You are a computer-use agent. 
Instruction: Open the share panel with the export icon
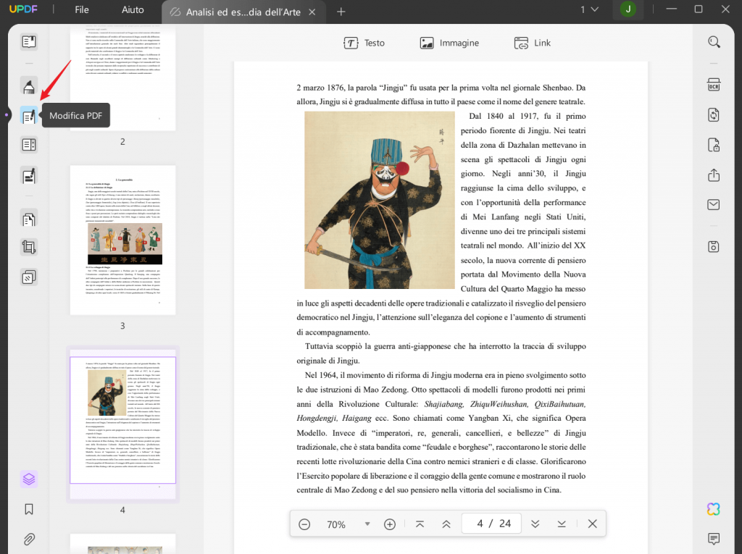(713, 175)
